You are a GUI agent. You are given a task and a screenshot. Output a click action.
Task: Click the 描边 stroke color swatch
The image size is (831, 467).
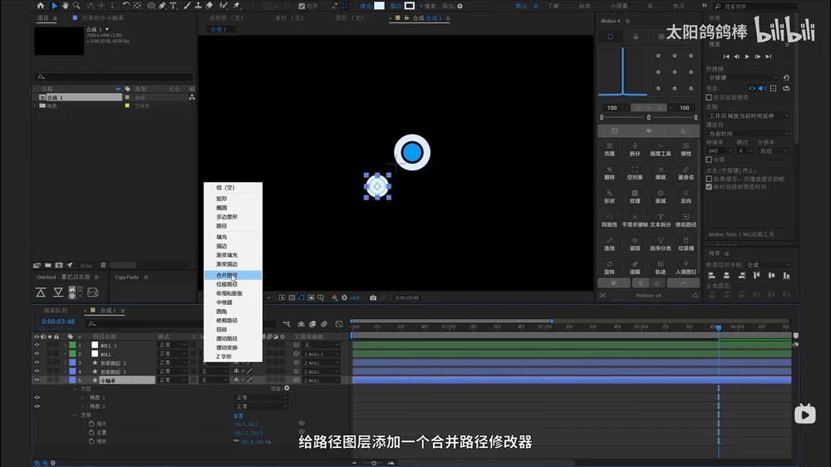pyautogui.click(x=410, y=6)
